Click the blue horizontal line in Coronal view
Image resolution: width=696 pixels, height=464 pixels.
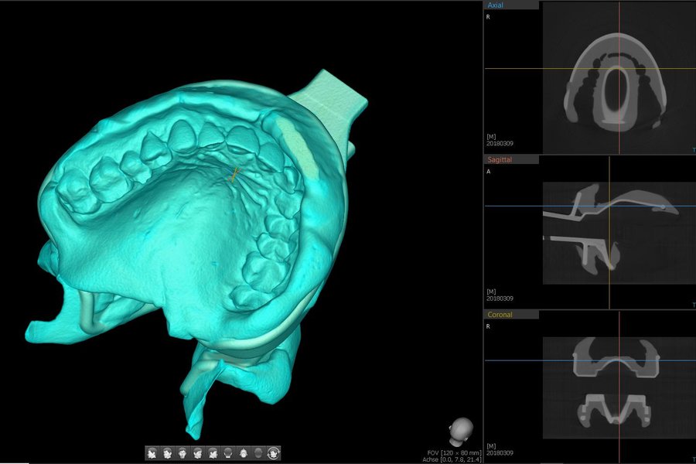tap(510, 360)
